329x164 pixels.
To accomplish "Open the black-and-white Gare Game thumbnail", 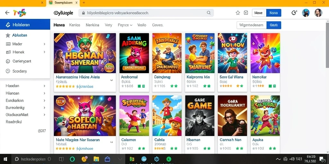I will 200,116.
